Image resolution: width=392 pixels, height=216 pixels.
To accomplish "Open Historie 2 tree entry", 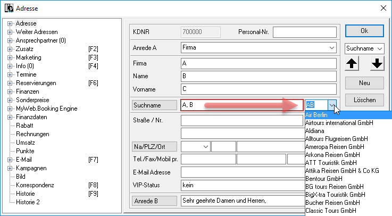I will click(x=28, y=202).
